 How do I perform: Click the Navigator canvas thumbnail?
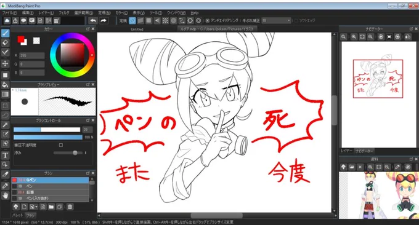pos(378,95)
